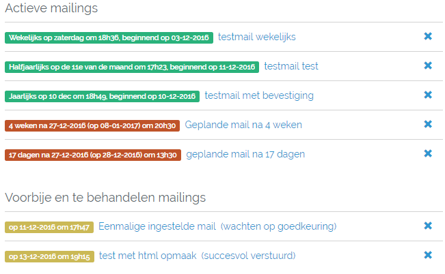
Task: Delete the 'testmail wekelijks' mailing with X icon
Action: coord(428,37)
